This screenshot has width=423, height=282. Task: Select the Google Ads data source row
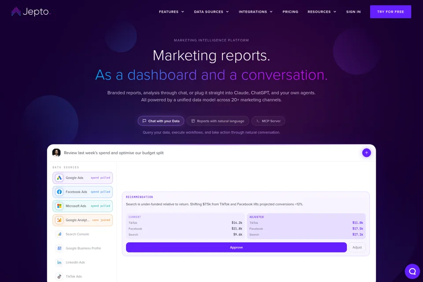click(82, 178)
